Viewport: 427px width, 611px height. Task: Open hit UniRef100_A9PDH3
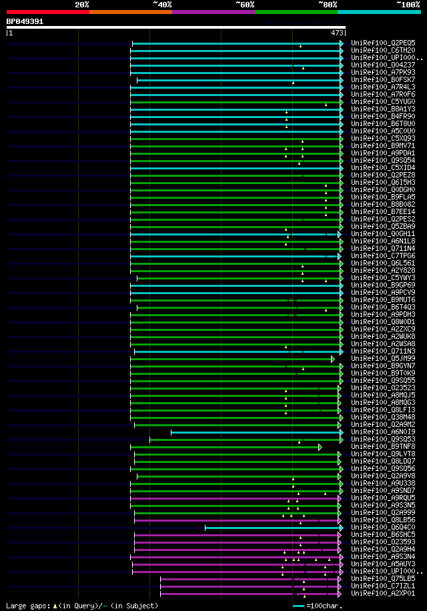[383, 314]
